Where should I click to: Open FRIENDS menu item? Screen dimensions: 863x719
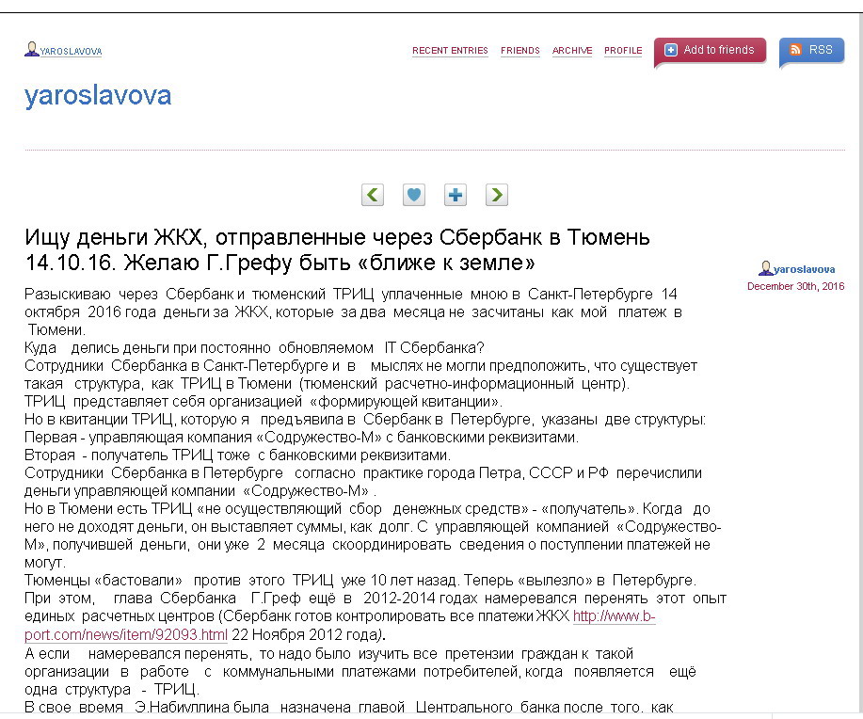[520, 51]
